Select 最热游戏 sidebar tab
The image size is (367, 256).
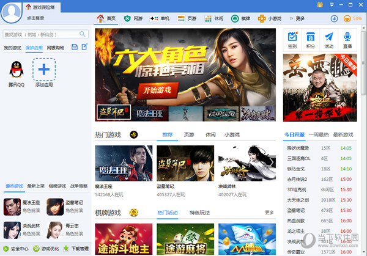pos(14,186)
